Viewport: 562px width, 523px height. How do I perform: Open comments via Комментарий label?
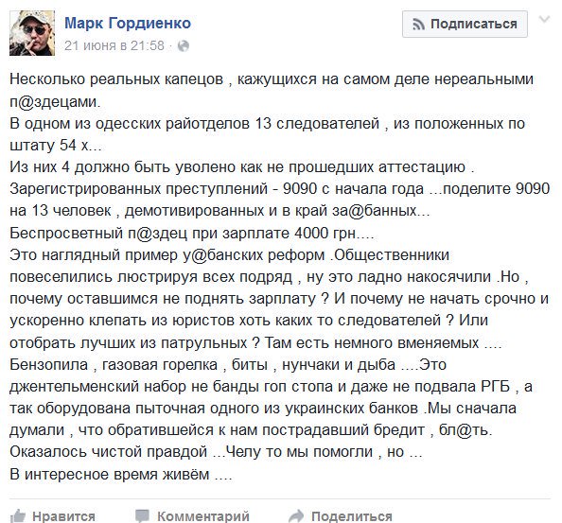click(x=203, y=516)
